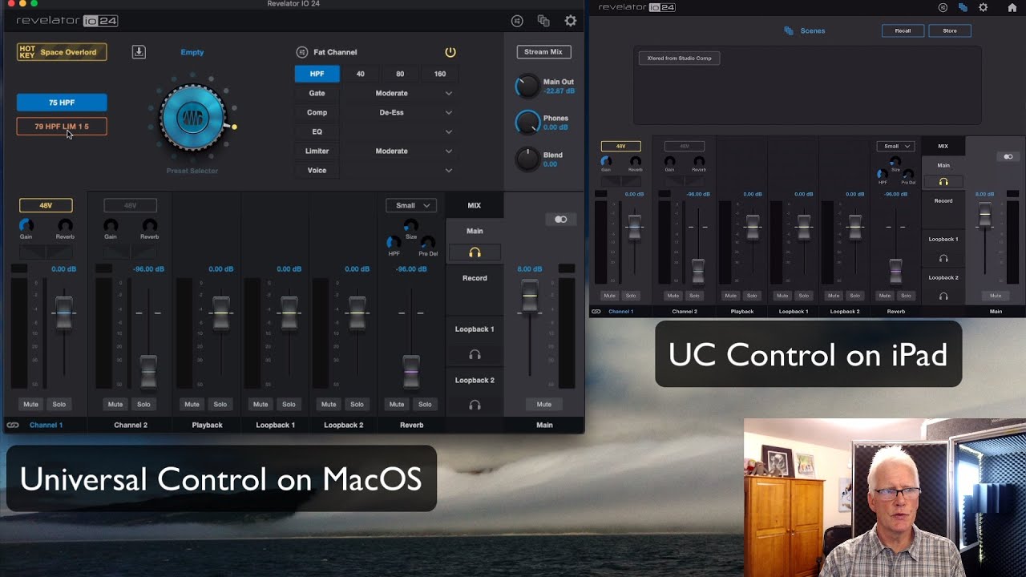Screen dimensions: 1026x577
Task: Click the icon beside Fat Channel label
Action: (x=302, y=52)
